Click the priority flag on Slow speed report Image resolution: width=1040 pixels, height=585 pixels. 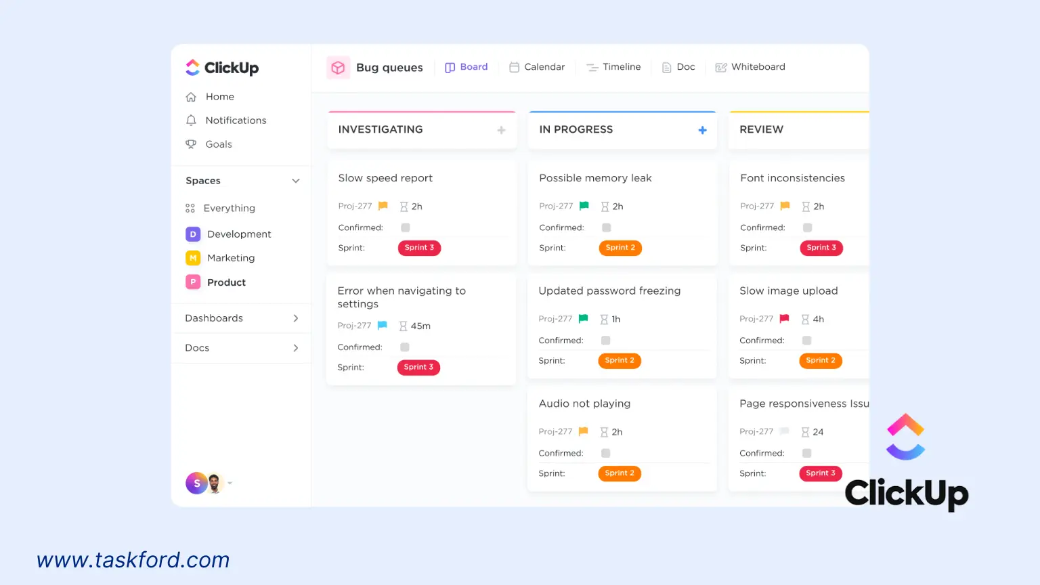point(382,206)
